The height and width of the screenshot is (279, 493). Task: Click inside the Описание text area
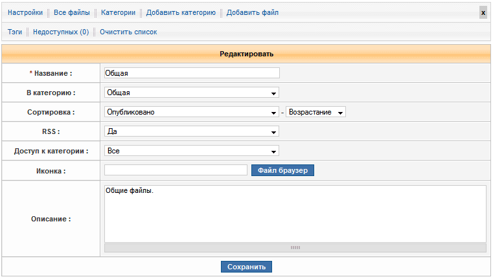coord(295,214)
